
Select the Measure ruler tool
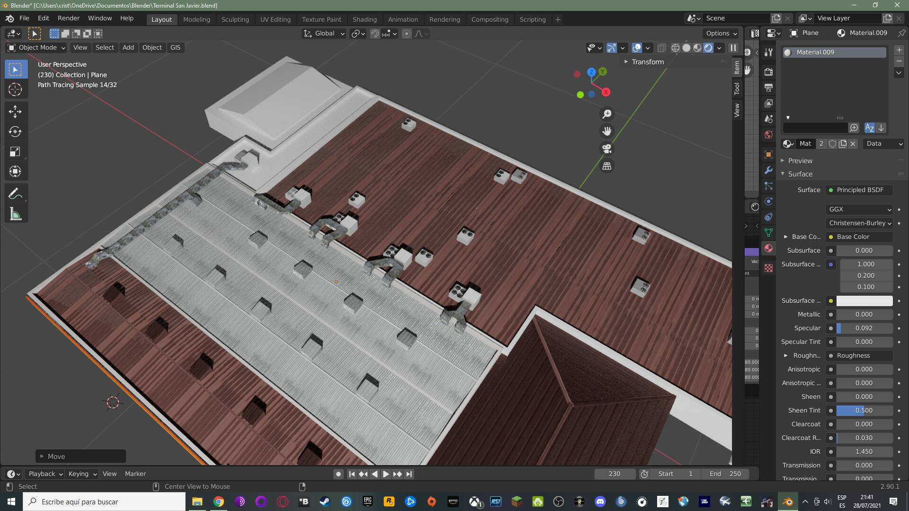coord(15,215)
